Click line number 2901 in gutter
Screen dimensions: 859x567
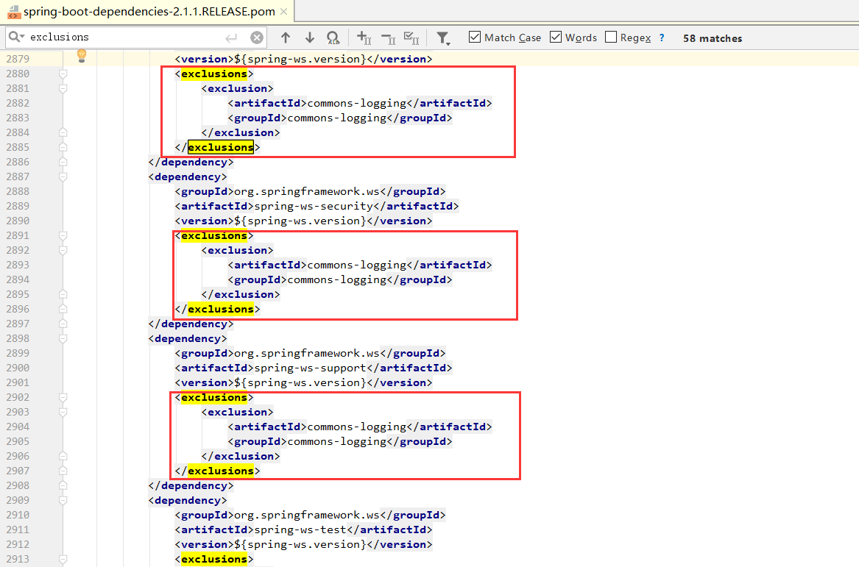click(18, 382)
